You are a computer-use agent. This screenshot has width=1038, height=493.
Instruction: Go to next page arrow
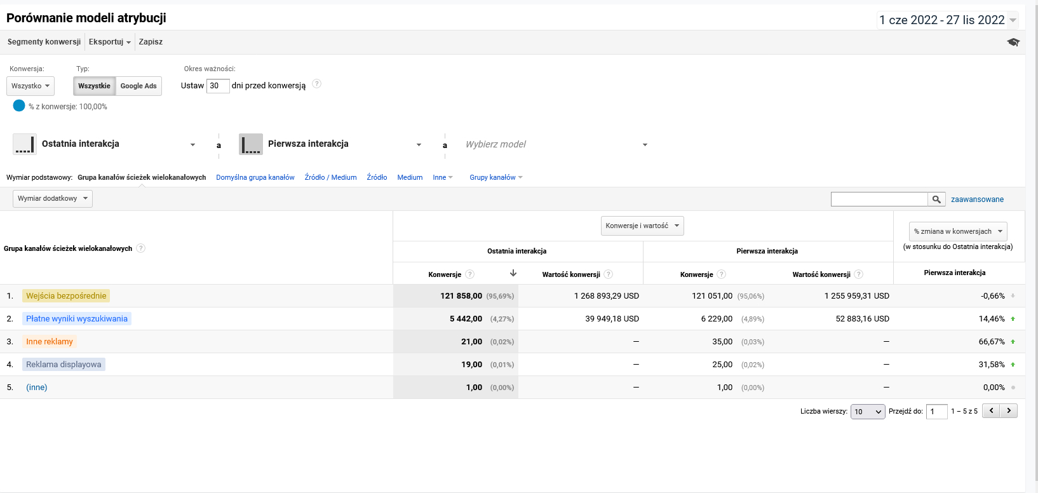point(1009,411)
